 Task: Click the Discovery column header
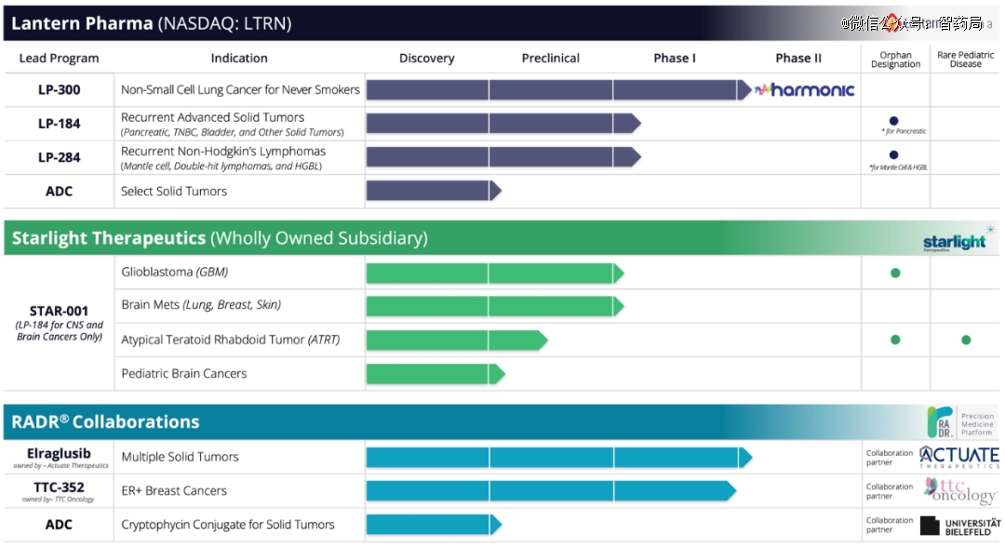427,59
